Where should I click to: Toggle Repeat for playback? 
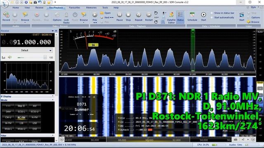point(139,16)
